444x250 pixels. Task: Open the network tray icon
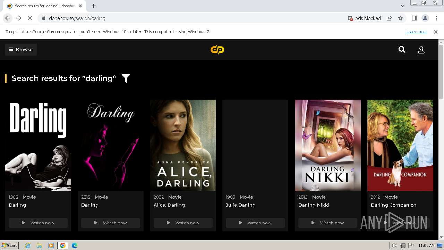(402, 245)
